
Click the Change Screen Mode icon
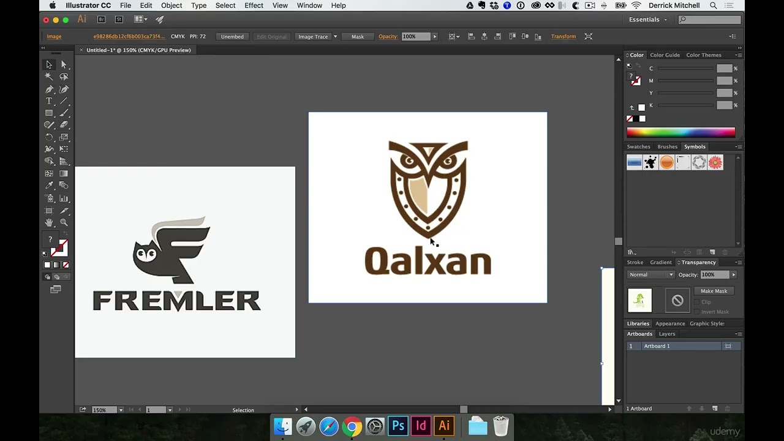coord(56,289)
